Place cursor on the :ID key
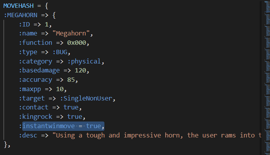 coord(24,24)
